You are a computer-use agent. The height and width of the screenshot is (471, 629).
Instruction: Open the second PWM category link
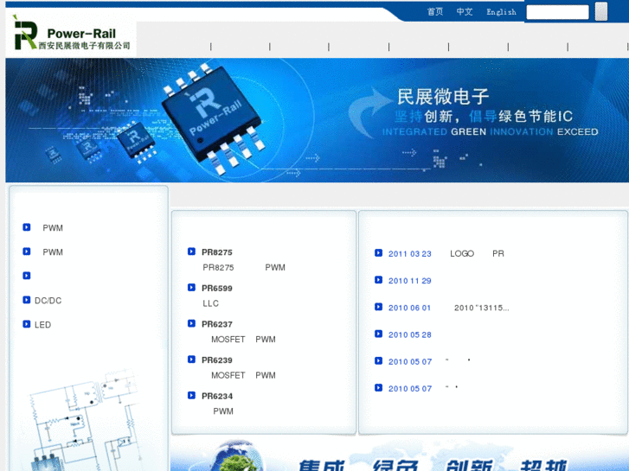click(x=53, y=252)
